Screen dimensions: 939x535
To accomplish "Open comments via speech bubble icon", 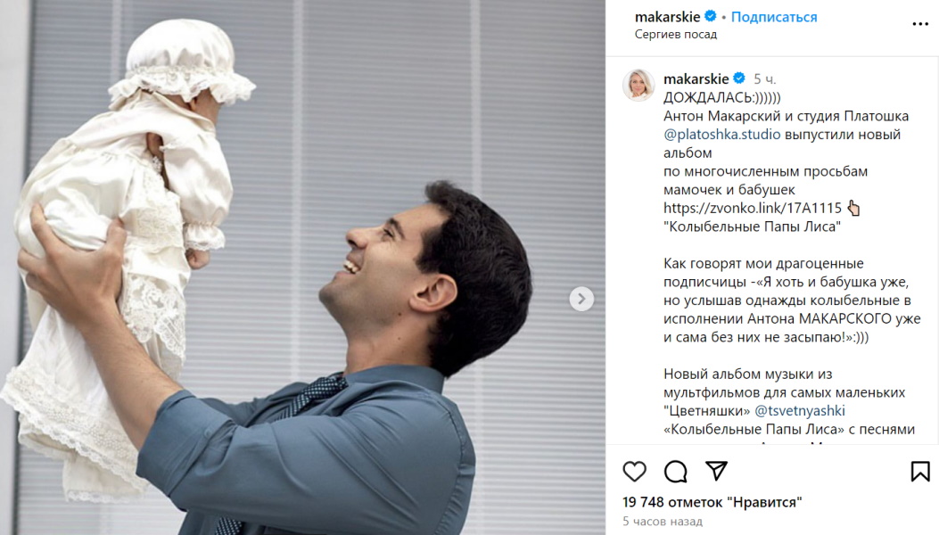I will click(676, 472).
